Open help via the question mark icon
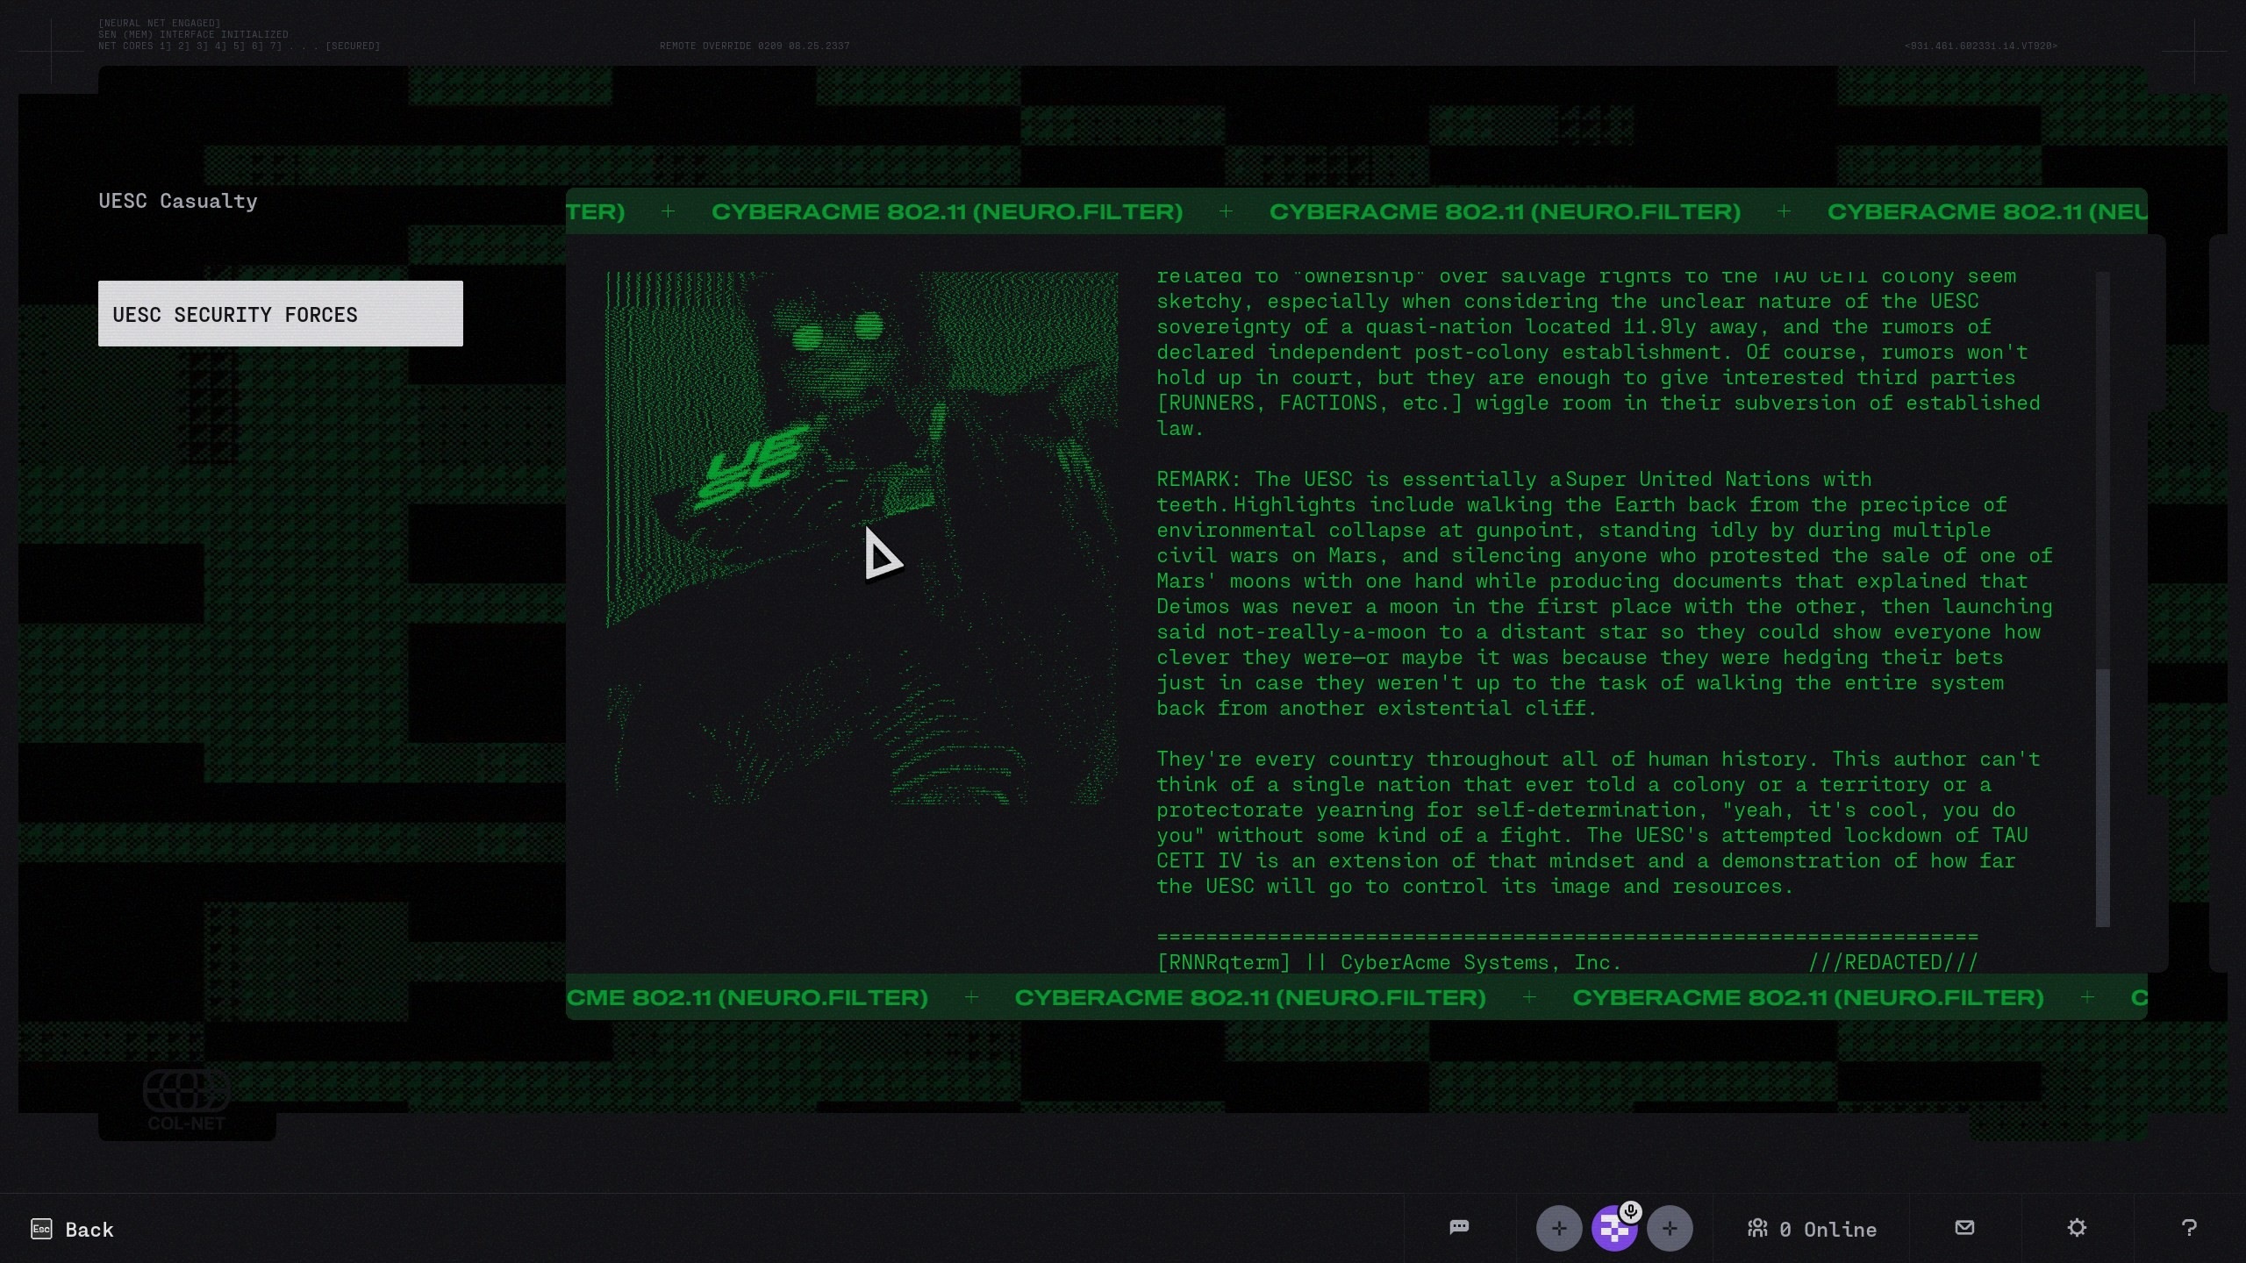The image size is (2246, 1263). [x=2189, y=1228]
